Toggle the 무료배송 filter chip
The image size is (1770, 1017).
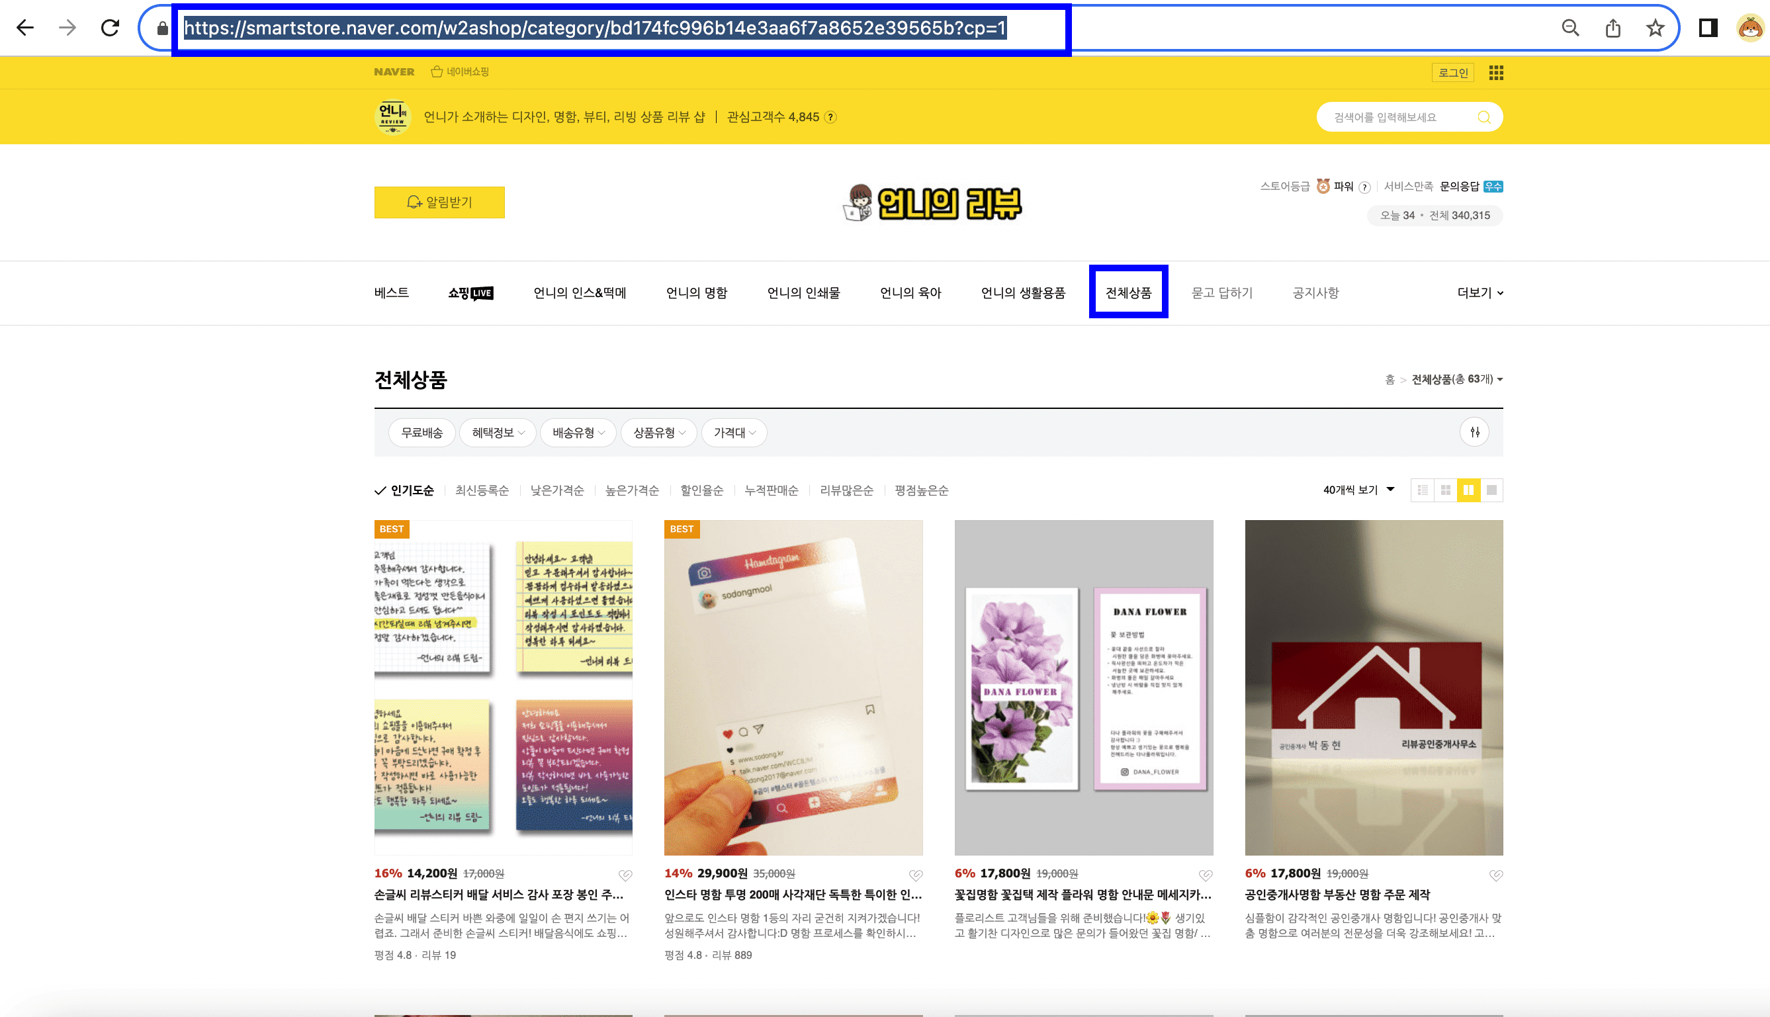pyautogui.click(x=421, y=432)
